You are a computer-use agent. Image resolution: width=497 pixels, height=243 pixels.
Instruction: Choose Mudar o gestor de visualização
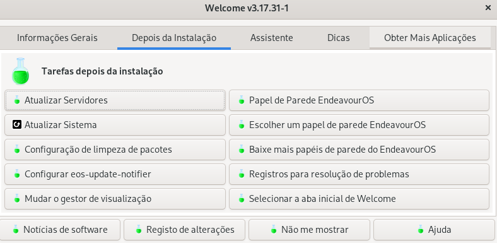point(115,199)
